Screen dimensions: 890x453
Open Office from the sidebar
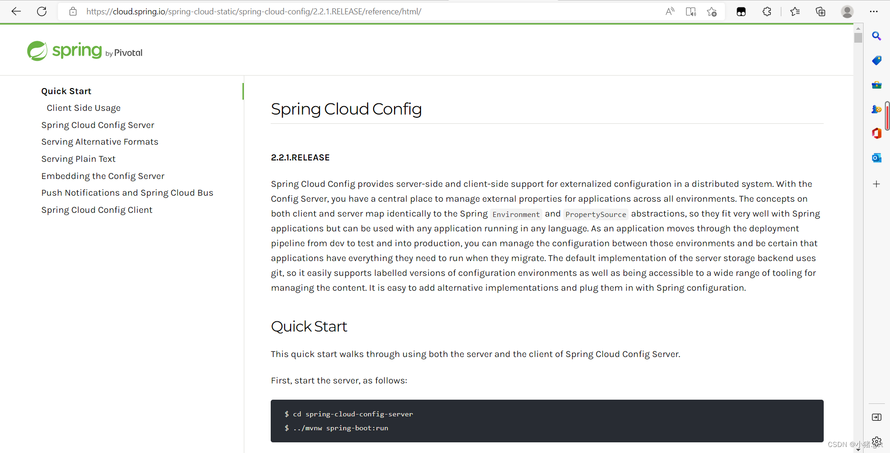point(877,134)
